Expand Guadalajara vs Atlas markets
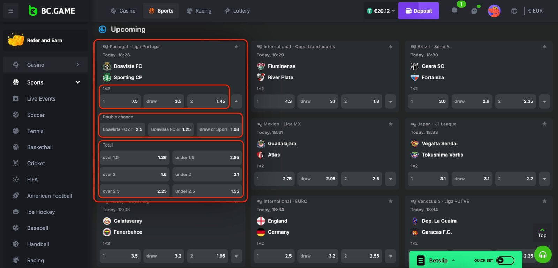 [391, 179]
